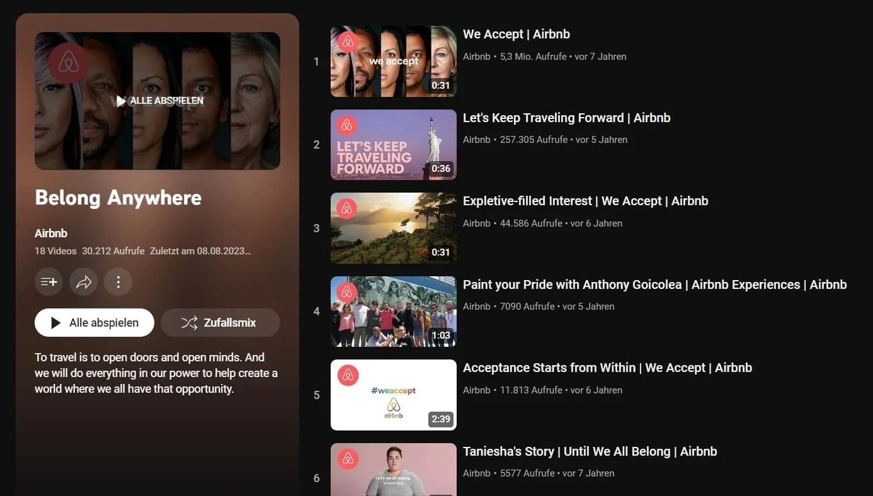Click the 11.813 Aufrufe view count
This screenshot has height=496, width=873.
[x=531, y=390]
